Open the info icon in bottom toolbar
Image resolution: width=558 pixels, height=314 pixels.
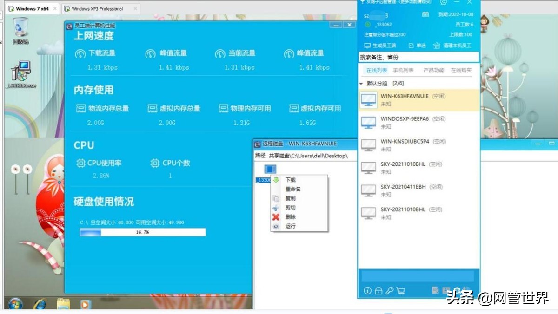[367, 290]
